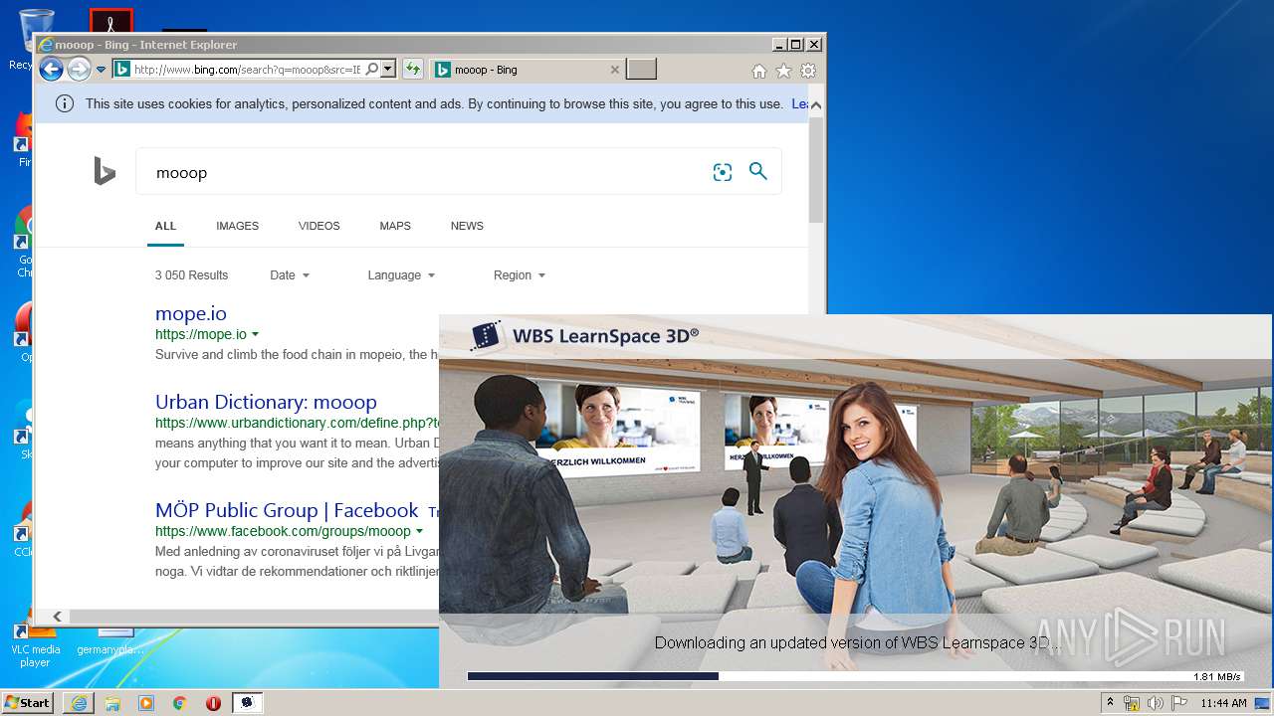The width and height of the screenshot is (1274, 716).
Task: Open the "Urban Dictionary: mooop" result
Action: [266, 402]
